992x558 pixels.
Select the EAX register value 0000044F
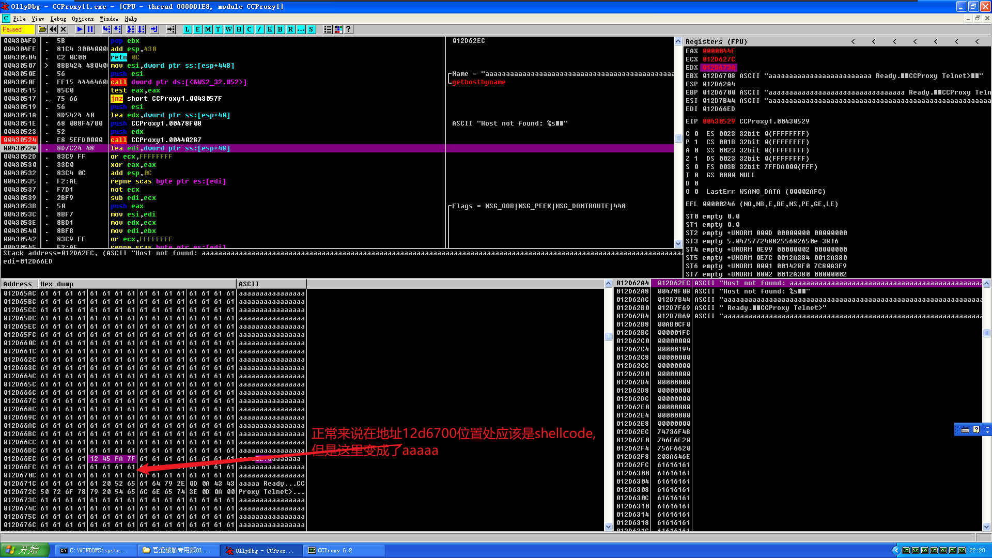(x=718, y=51)
